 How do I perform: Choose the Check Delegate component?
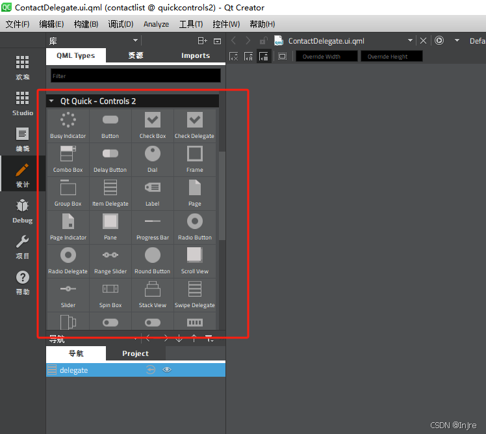pos(195,126)
